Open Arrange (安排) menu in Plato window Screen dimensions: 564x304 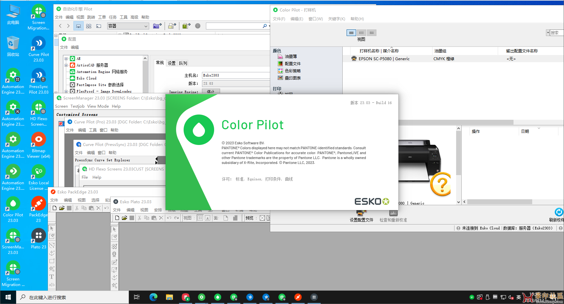158,210
